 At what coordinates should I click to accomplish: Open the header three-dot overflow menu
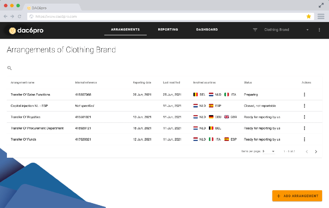(319, 30)
